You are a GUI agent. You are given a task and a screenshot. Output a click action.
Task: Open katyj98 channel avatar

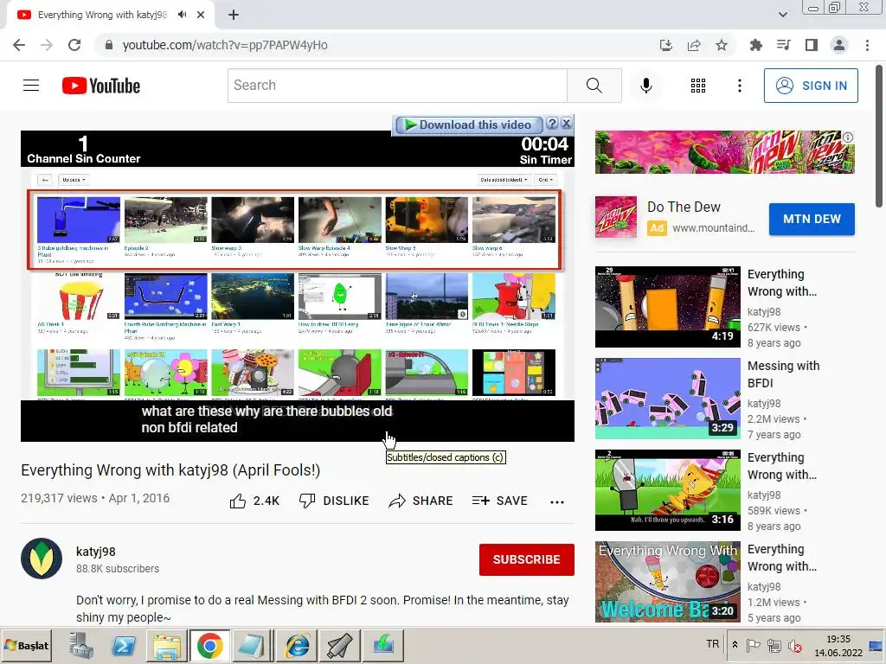pyautogui.click(x=42, y=559)
